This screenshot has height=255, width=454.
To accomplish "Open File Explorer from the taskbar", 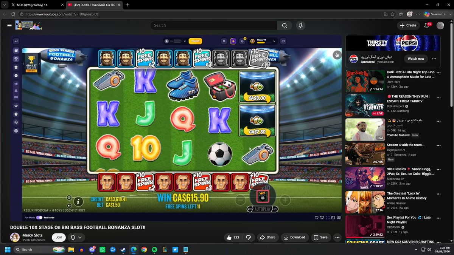I will click(x=71, y=250).
